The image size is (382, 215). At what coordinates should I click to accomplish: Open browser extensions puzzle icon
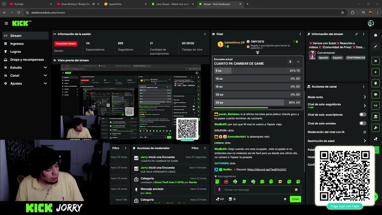pos(353,13)
